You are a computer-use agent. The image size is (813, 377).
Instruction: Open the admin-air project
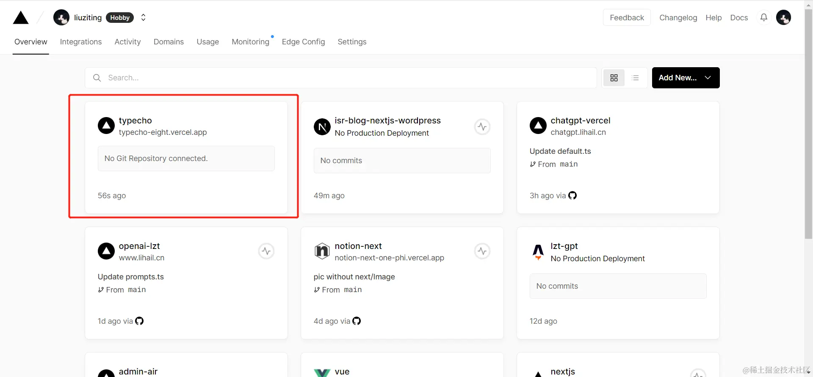138,372
